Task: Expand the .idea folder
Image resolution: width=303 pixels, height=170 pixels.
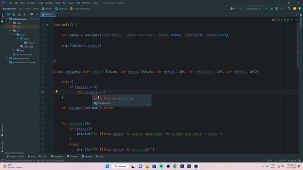Action: coord(10,23)
